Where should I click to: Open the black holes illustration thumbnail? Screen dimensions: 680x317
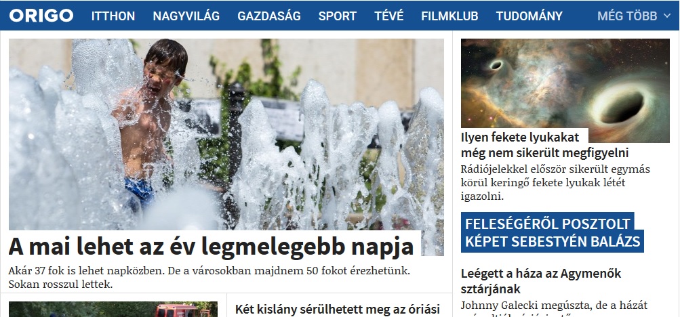pyautogui.click(x=565, y=91)
